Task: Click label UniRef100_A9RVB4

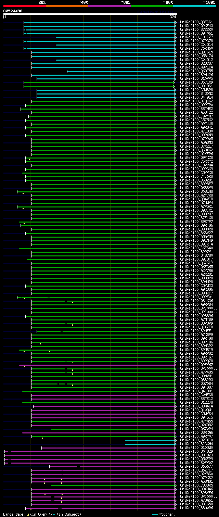Action: [x=196, y=305]
